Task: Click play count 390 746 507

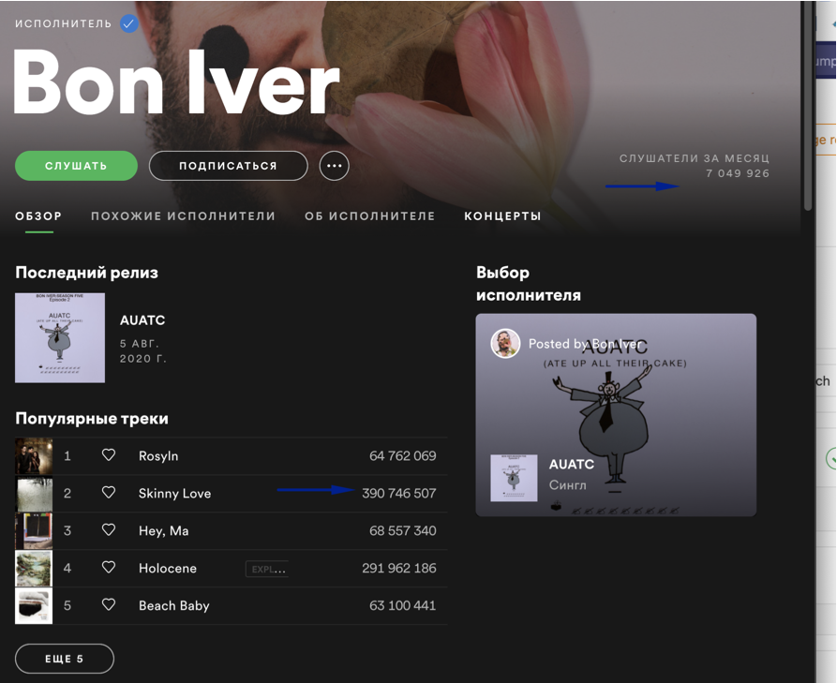Action: coord(398,493)
